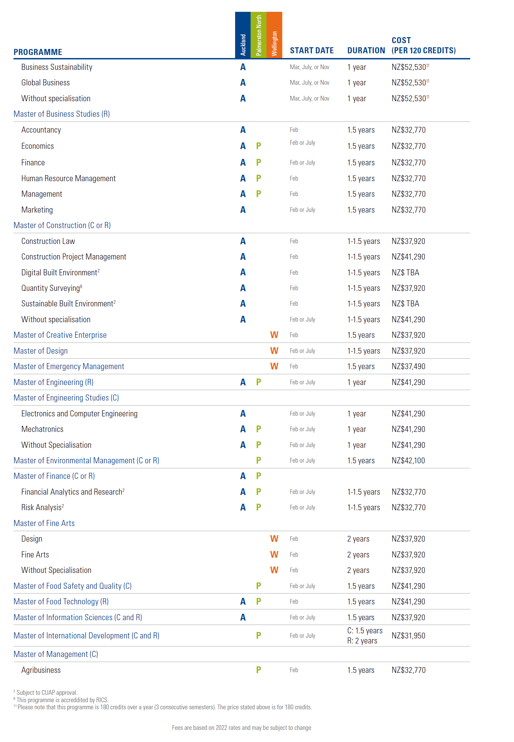This screenshot has width=514, height=742.
Task: Select Accountancy programme name
Action: (41, 130)
